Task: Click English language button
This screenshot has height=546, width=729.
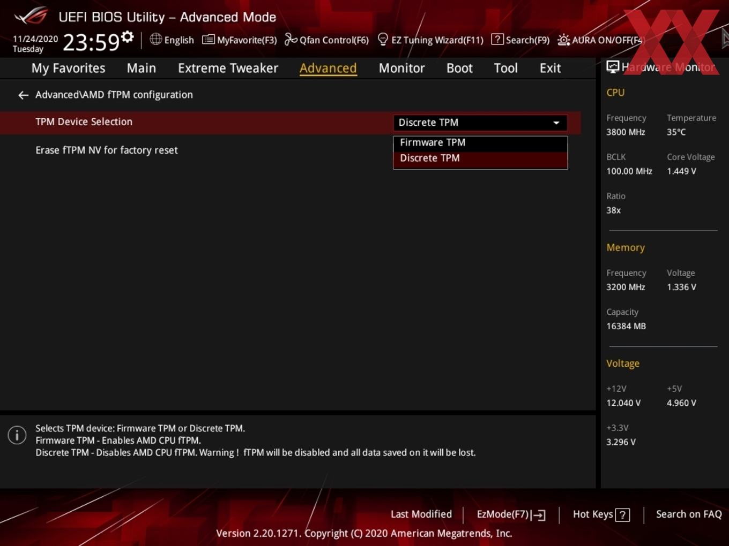Action: point(179,40)
